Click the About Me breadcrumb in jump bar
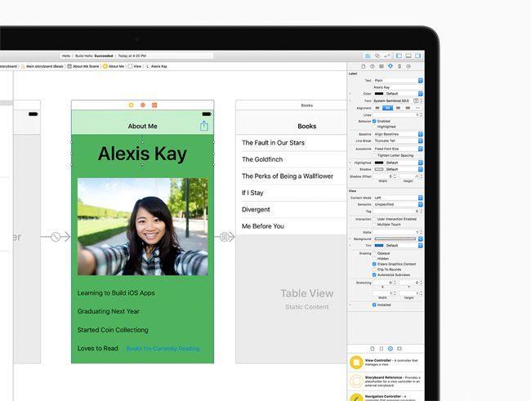Image resolution: width=531 pixels, height=401 pixels. coord(114,66)
